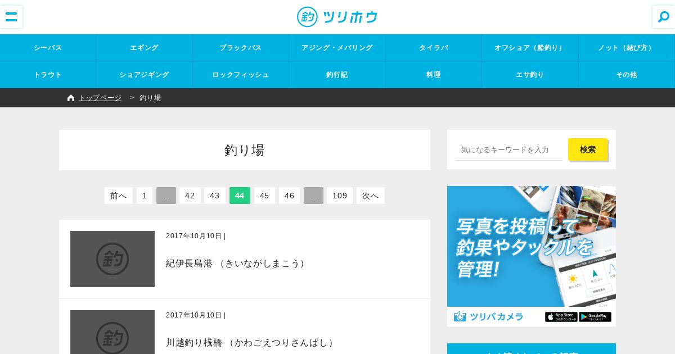Viewport: 675px width, 354px height.
Task: Open the 川越釣り桟橋 thumbnail image
Action: [112, 332]
